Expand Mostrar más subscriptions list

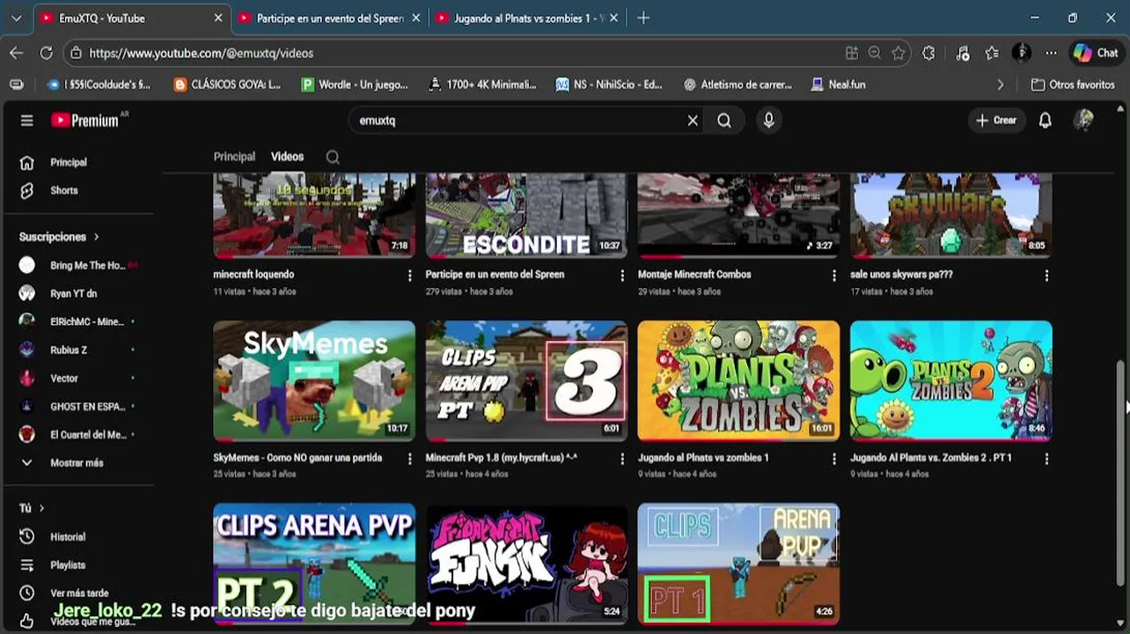pyautogui.click(x=77, y=462)
